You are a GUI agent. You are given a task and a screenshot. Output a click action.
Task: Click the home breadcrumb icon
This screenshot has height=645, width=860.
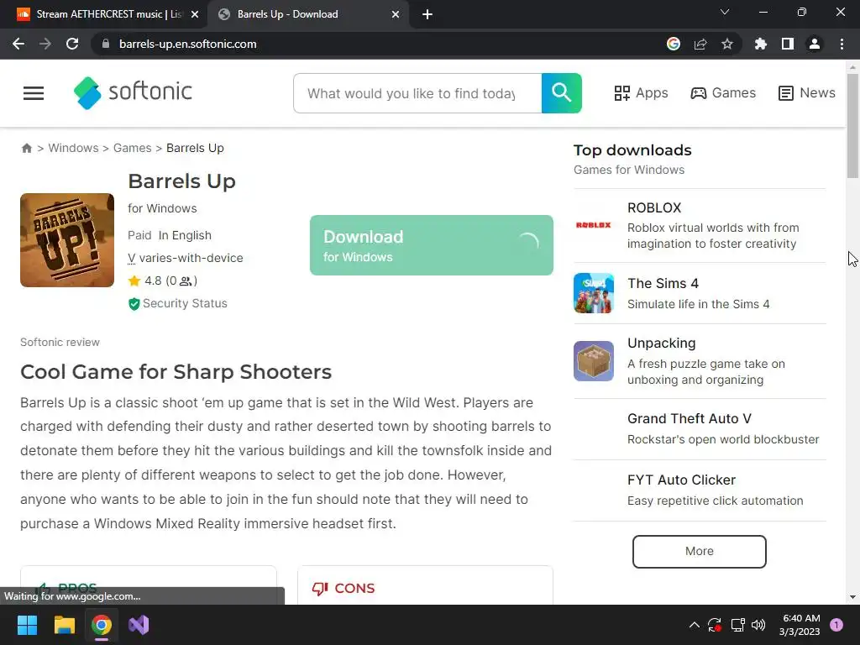(x=26, y=148)
